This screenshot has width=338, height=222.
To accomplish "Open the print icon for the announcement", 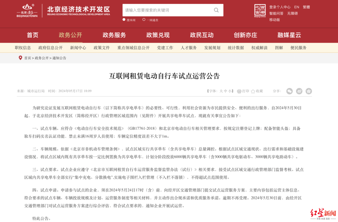I will tap(239, 91).
